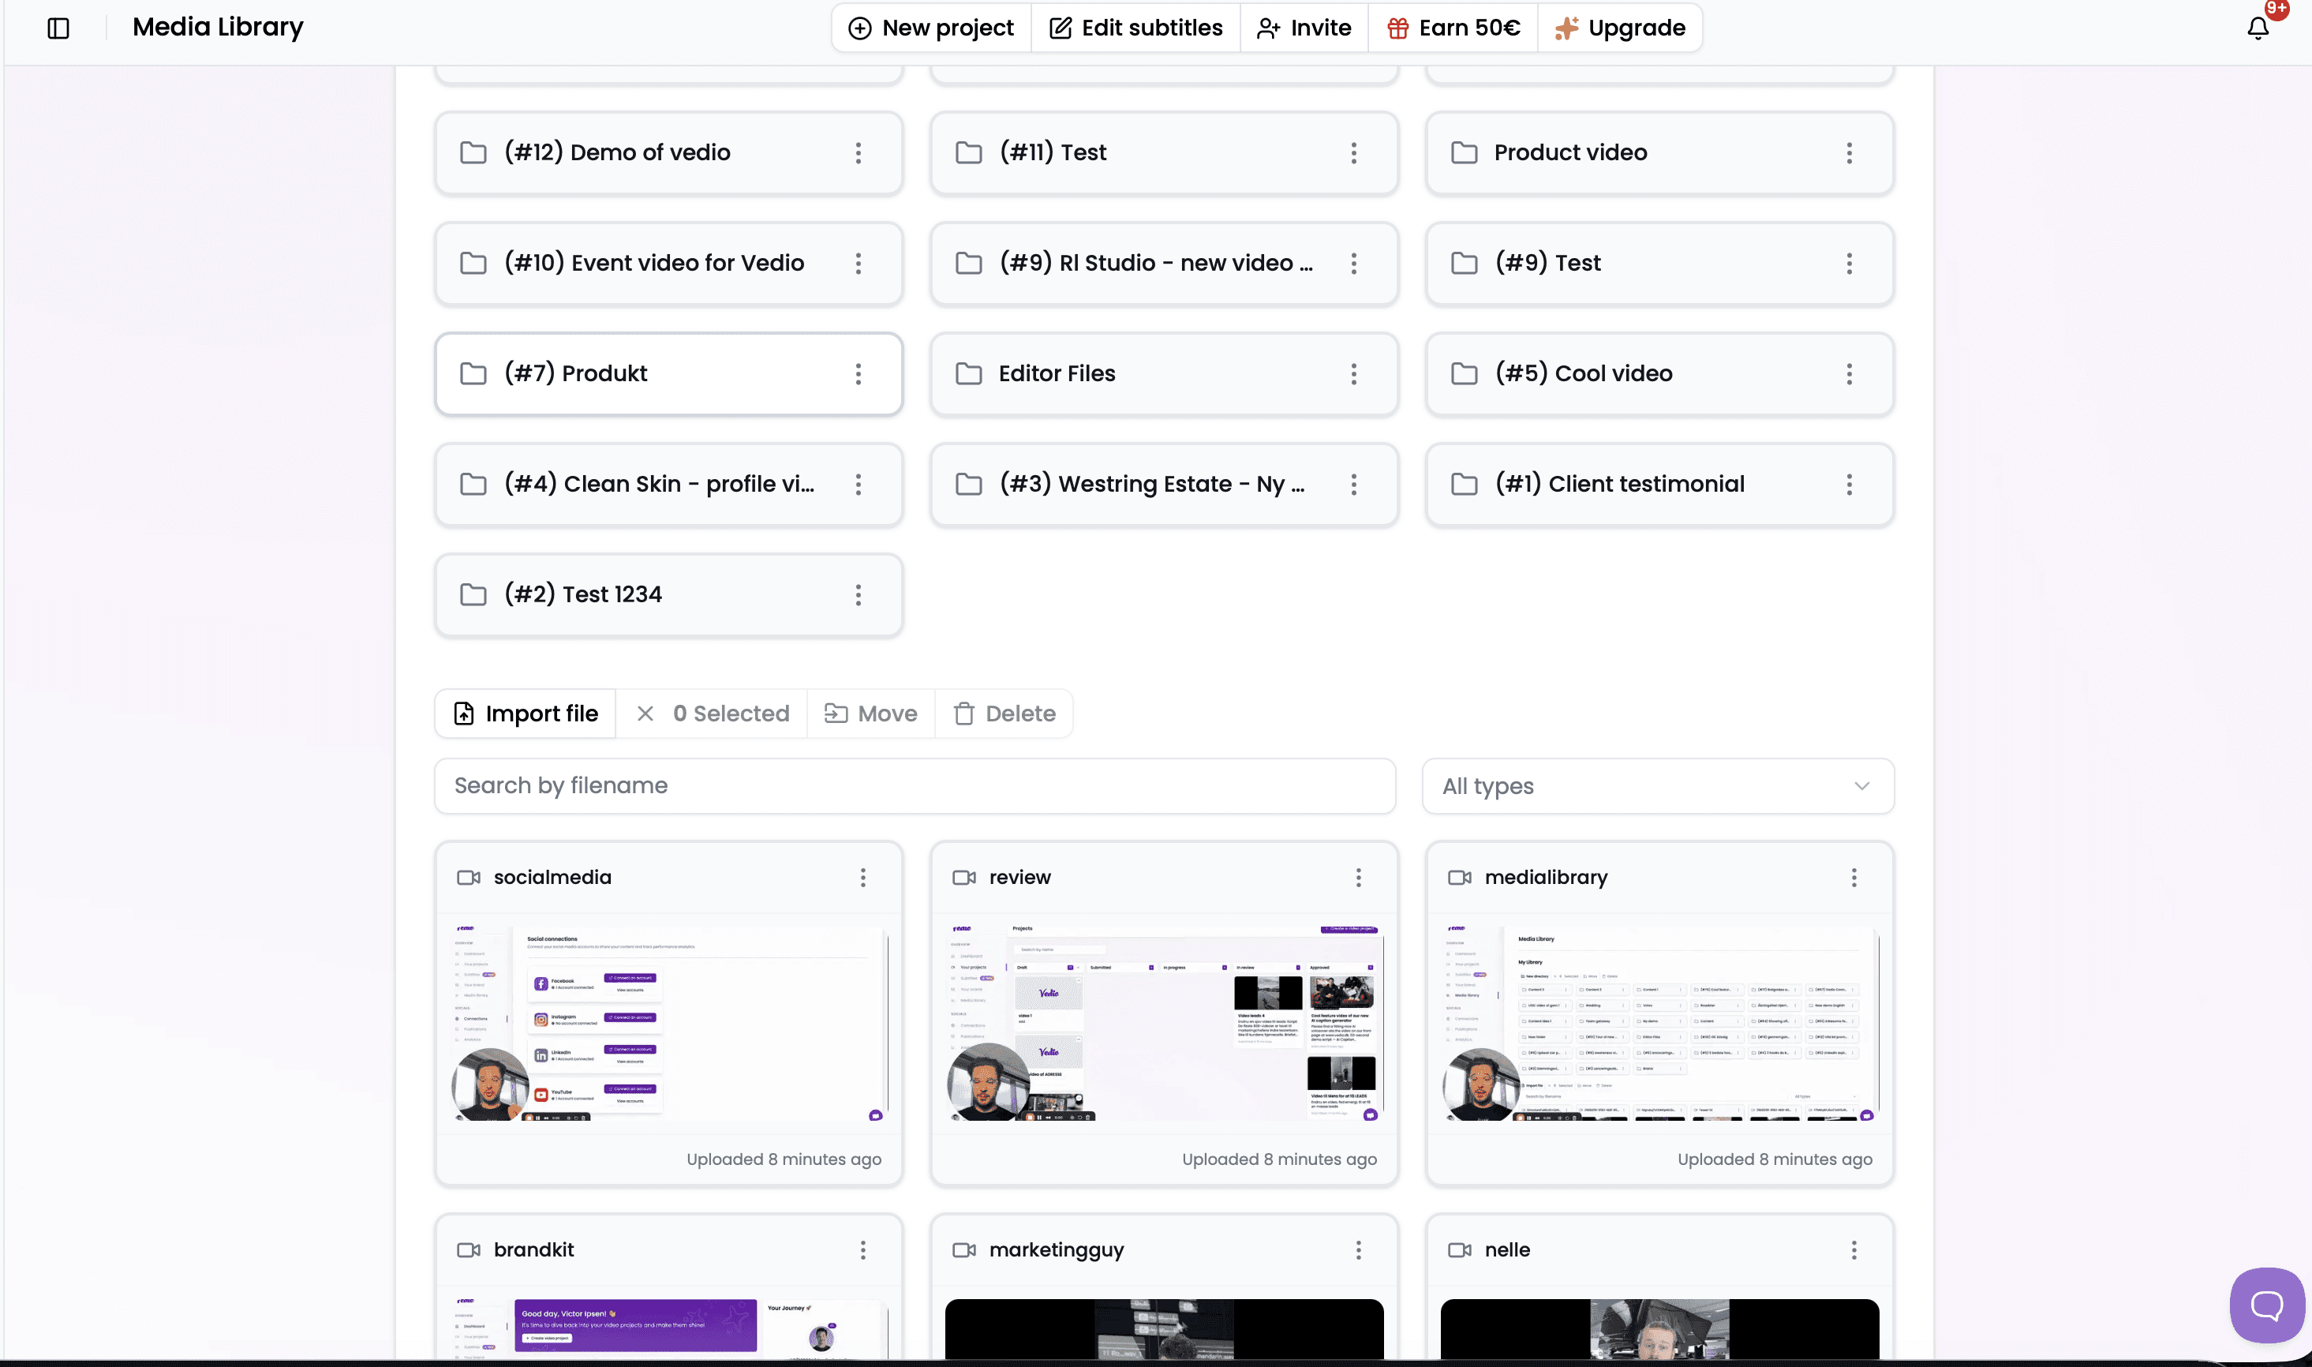Clear selection with the X icon
The height and width of the screenshot is (1367, 2312).
point(645,713)
